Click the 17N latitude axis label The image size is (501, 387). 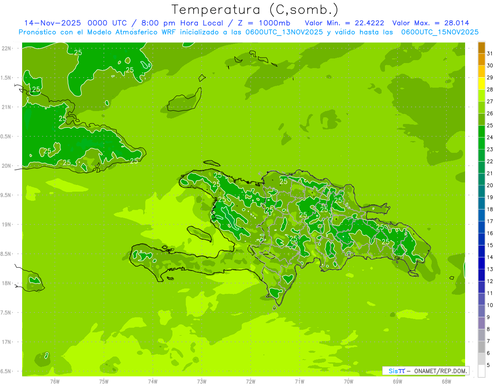coord(6,342)
